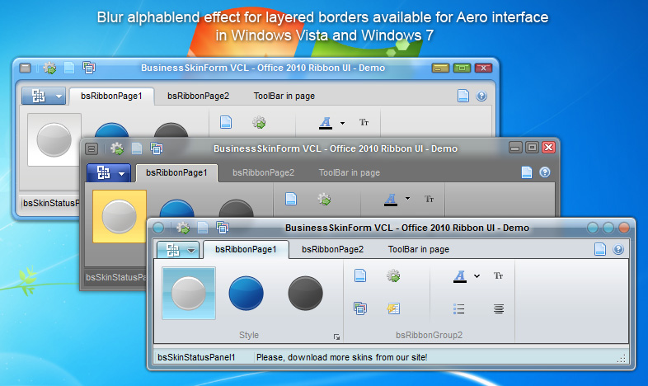
Task: Click cascade windows icon in front window ribbon group
Action: tap(360, 308)
